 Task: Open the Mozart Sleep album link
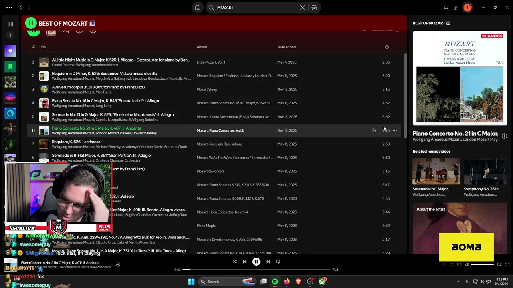pyautogui.click(x=207, y=89)
